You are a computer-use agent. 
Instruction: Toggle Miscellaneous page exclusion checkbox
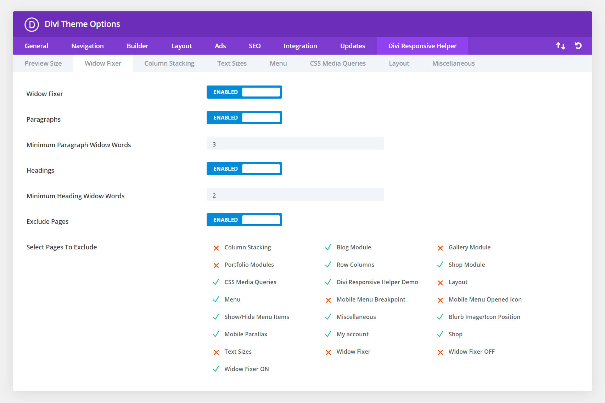pyautogui.click(x=328, y=317)
